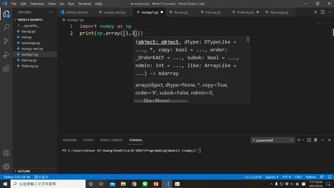This screenshot has width=334, height=188.
Task: Open terminal selector dropdown powershell
Action: [x=272, y=140]
